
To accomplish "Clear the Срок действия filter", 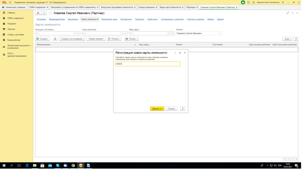I will [126, 33].
